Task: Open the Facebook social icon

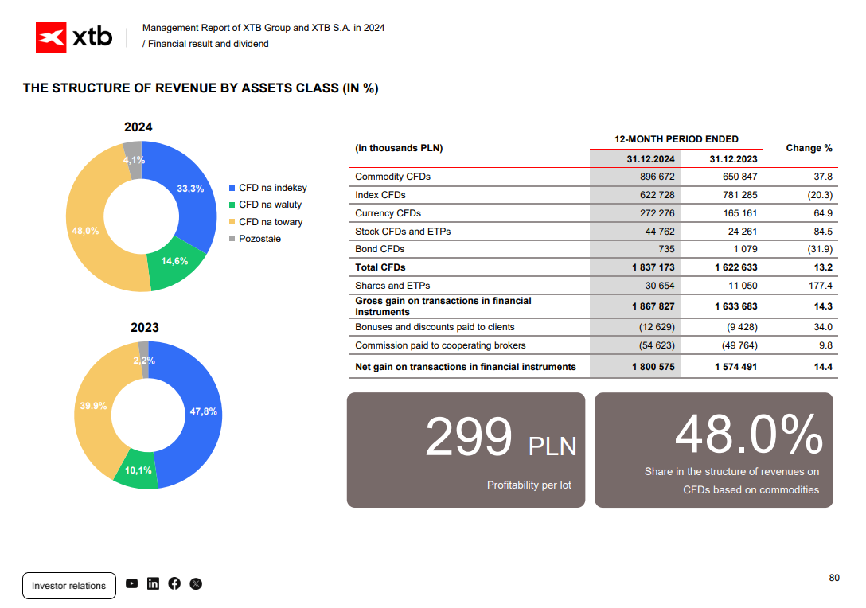Action: click(x=174, y=583)
